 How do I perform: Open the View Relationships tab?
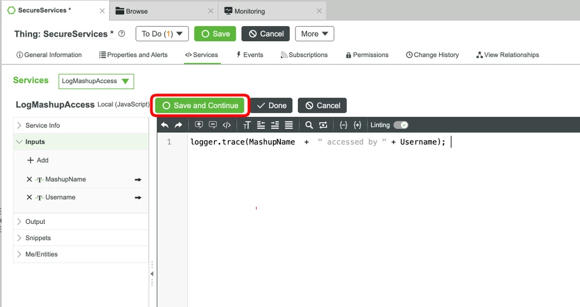click(x=507, y=55)
